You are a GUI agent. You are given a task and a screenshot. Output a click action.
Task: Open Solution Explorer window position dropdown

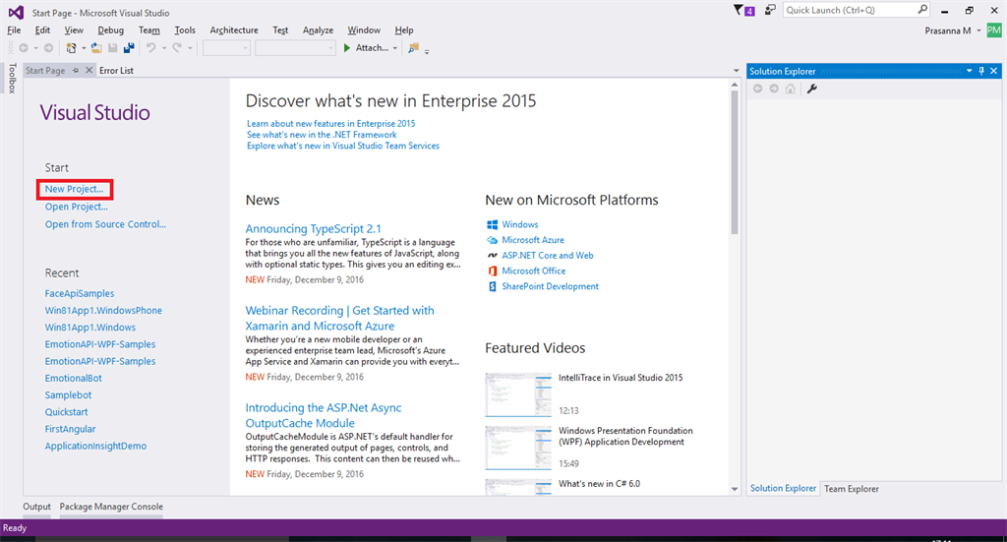click(x=969, y=71)
